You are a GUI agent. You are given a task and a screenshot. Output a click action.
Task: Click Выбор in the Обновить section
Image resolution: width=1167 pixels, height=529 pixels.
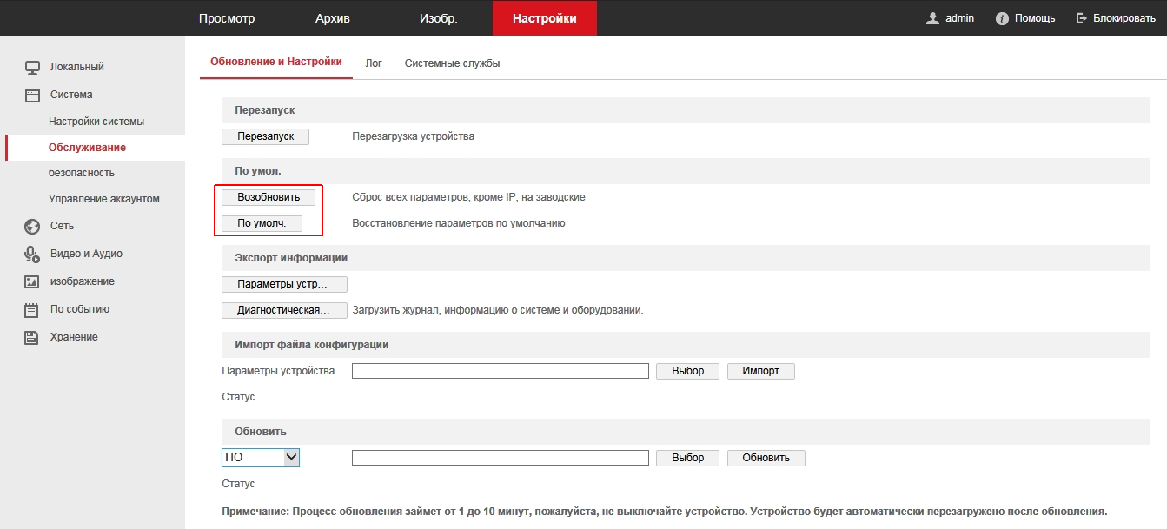[688, 458]
